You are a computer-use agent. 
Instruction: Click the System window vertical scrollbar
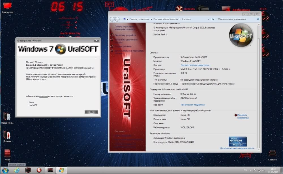click(x=258, y=85)
